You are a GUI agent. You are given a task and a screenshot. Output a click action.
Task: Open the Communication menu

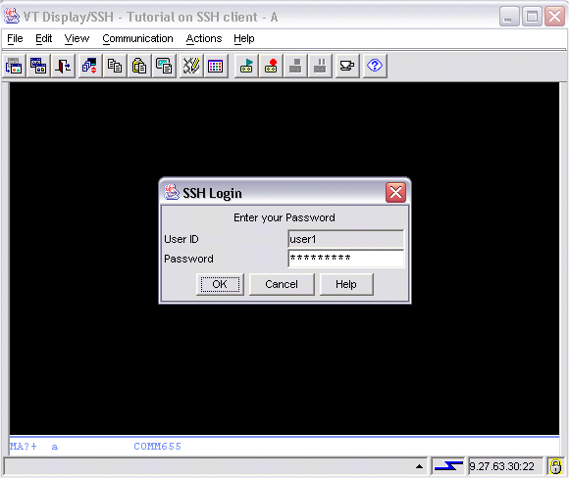click(x=137, y=38)
